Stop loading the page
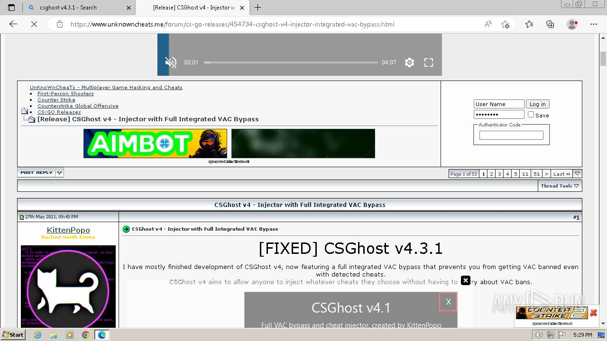 (x=34, y=24)
